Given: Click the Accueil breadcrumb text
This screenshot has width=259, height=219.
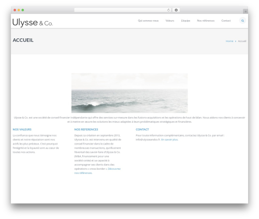Looking at the screenshot, I should click(242, 41).
